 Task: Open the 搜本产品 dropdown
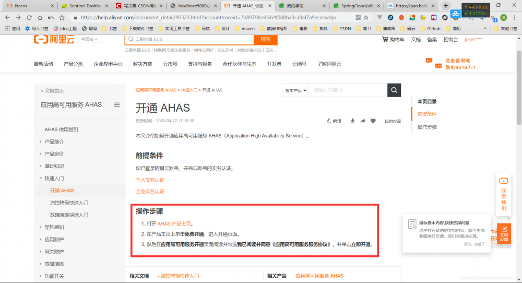pos(295,90)
